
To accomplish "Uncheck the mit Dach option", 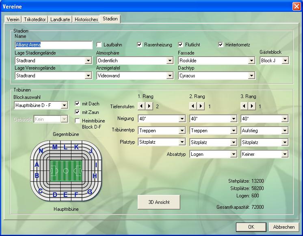I will click(77, 104).
